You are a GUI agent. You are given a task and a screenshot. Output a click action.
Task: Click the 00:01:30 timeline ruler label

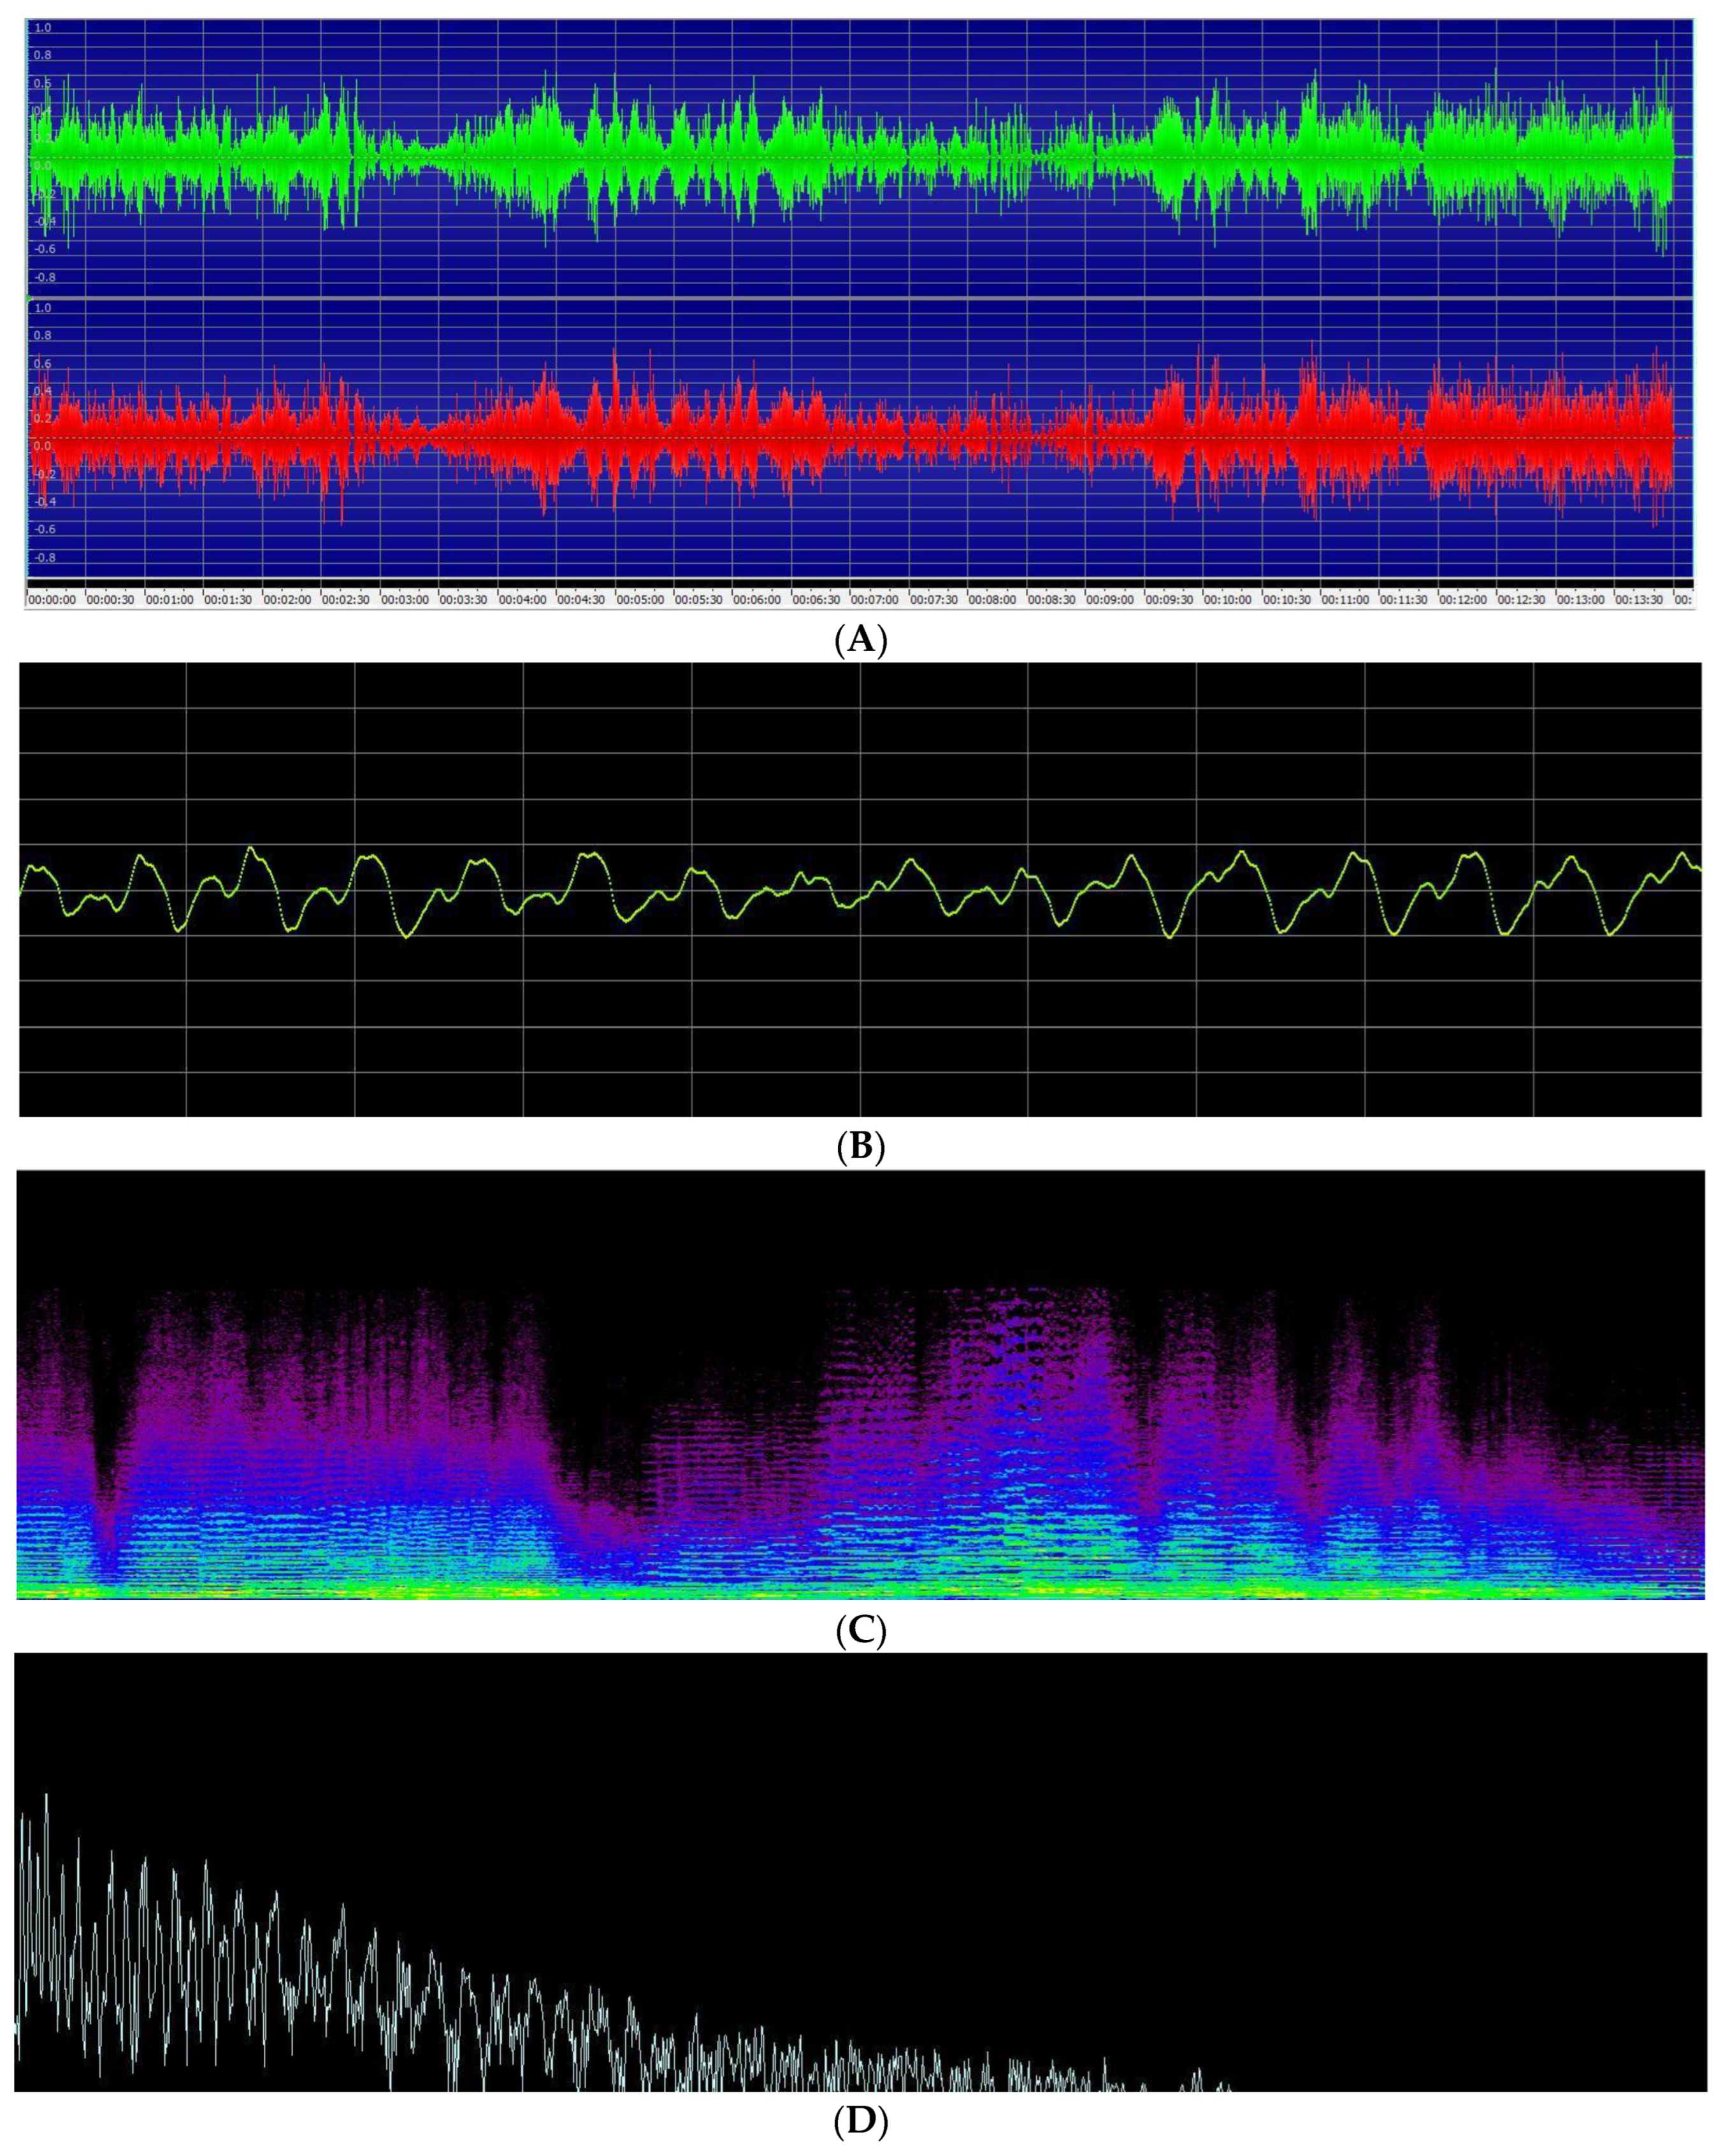tap(229, 601)
